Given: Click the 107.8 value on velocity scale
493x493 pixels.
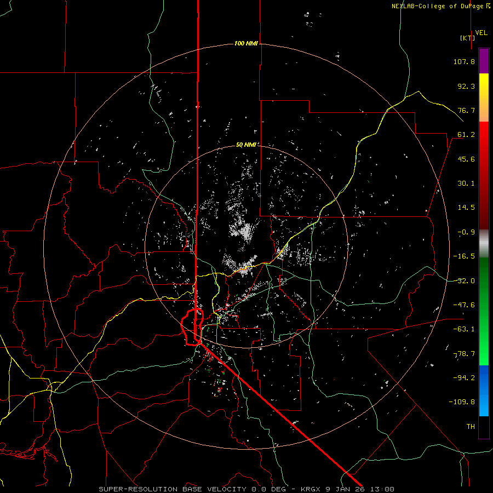Looking at the screenshot, I should pyautogui.click(x=464, y=61).
